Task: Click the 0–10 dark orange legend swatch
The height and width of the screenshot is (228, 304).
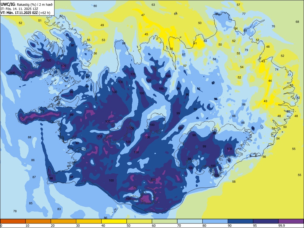Action: [13, 221]
